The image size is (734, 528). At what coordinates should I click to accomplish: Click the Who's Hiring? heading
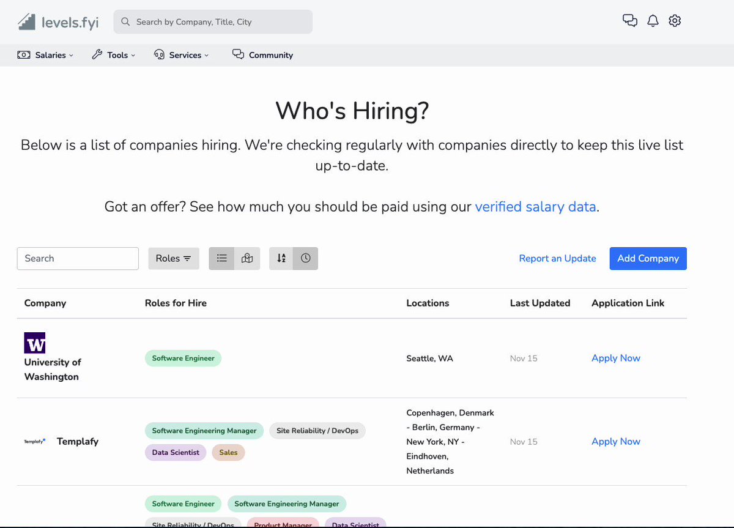pyautogui.click(x=352, y=111)
